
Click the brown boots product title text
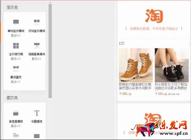(x=135, y=86)
